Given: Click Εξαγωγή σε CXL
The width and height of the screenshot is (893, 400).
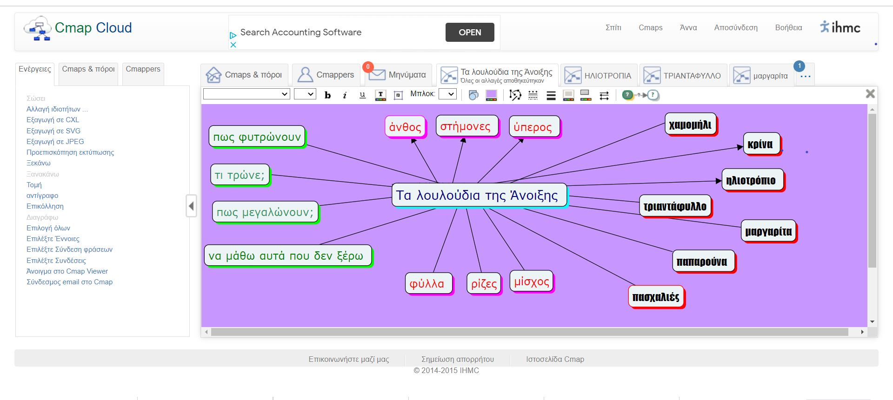Looking at the screenshot, I should [x=53, y=120].
